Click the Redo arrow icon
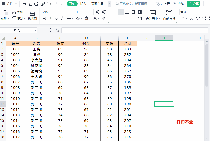Screen dimensions: 210x141 [x=55, y=4]
